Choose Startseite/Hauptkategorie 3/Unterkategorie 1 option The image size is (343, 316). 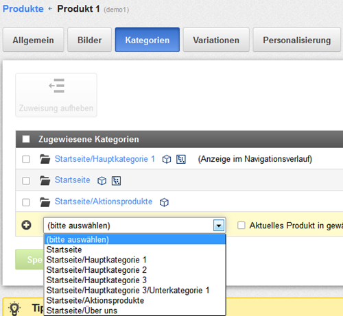[135, 290]
